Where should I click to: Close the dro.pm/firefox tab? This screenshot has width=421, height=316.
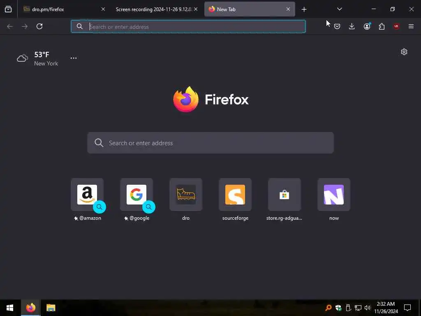103,9
